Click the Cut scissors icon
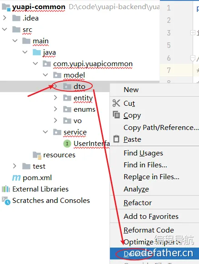Screen dimensions: 199x264 click(x=116, y=103)
